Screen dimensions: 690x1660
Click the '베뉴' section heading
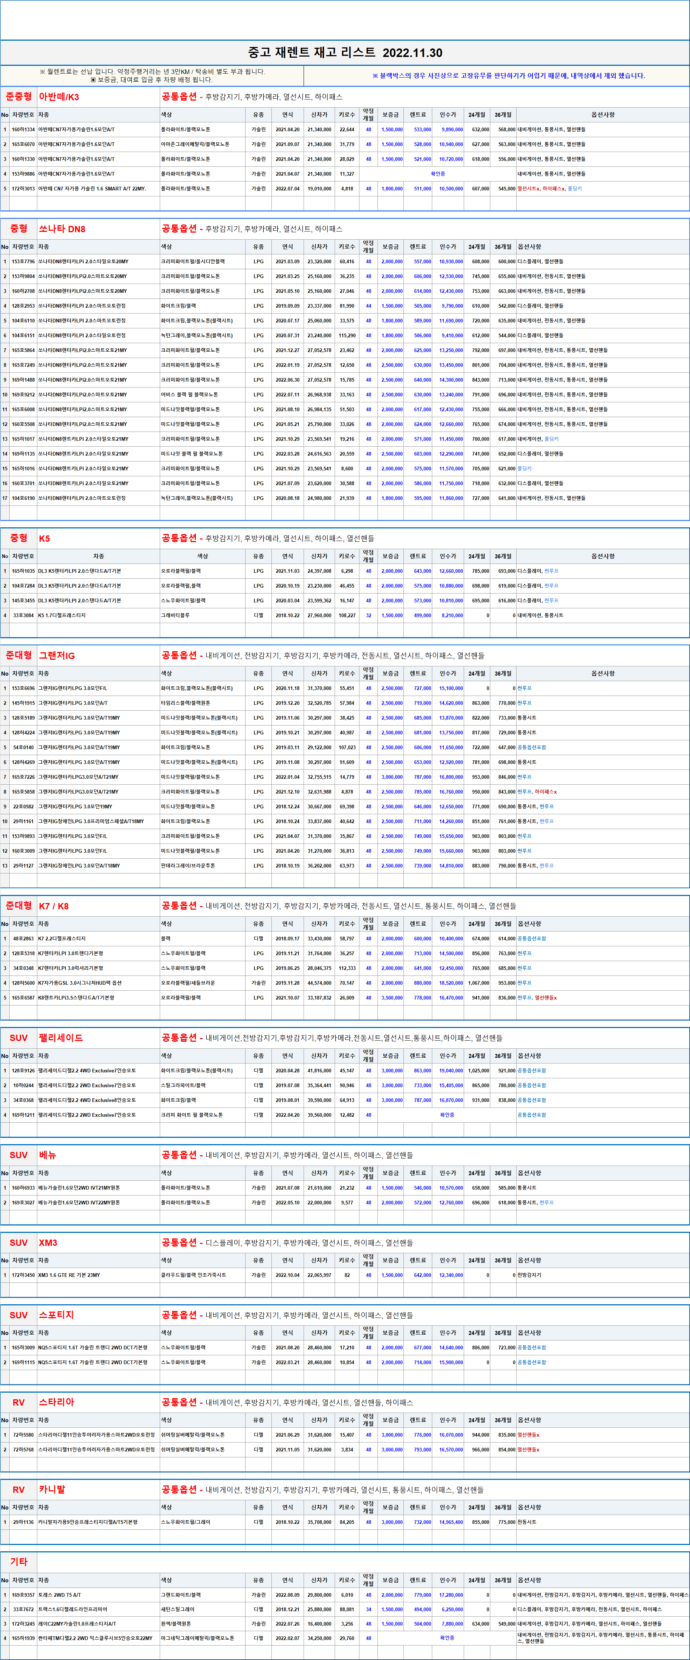(x=48, y=1156)
